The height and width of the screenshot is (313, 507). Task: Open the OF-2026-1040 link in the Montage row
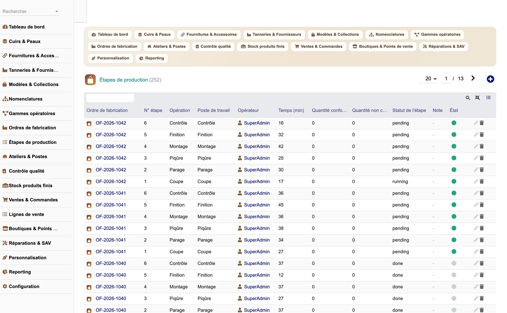tap(111, 287)
